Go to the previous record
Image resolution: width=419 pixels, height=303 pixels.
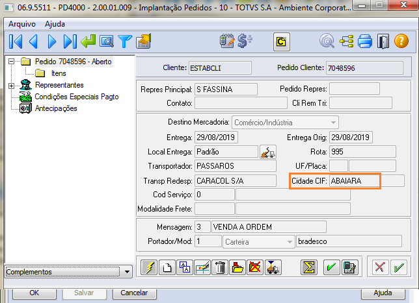(33, 42)
